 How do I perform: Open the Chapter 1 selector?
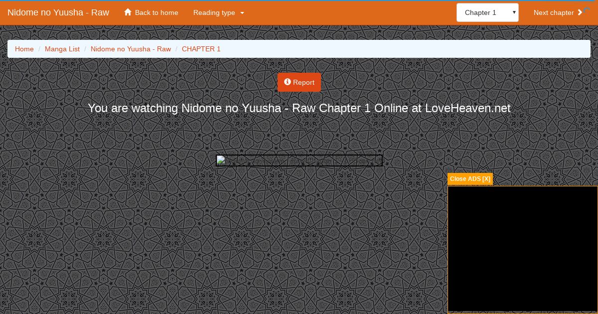pos(487,12)
